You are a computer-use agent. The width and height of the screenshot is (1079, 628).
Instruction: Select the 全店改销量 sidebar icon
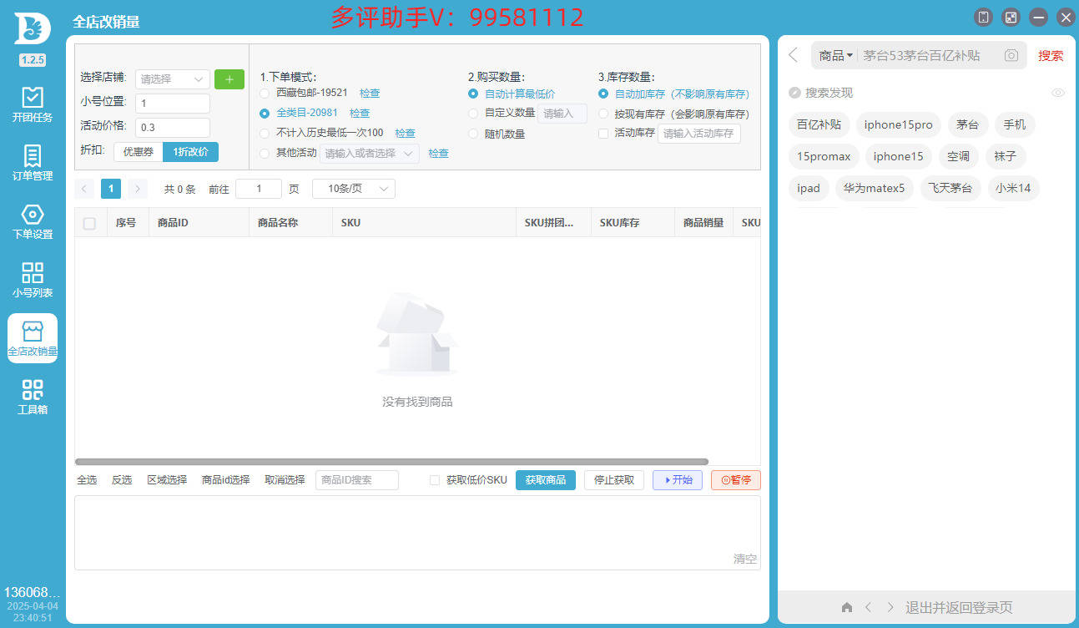[x=32, y=337]
